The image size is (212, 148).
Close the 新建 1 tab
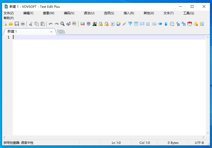pos(51,32)
